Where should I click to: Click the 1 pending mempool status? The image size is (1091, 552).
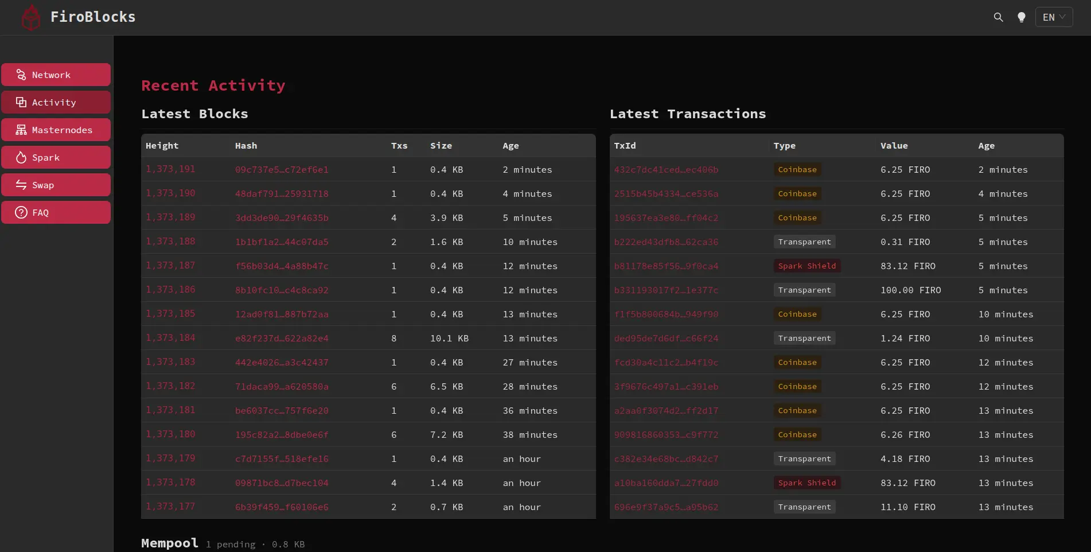pos(231,544)
